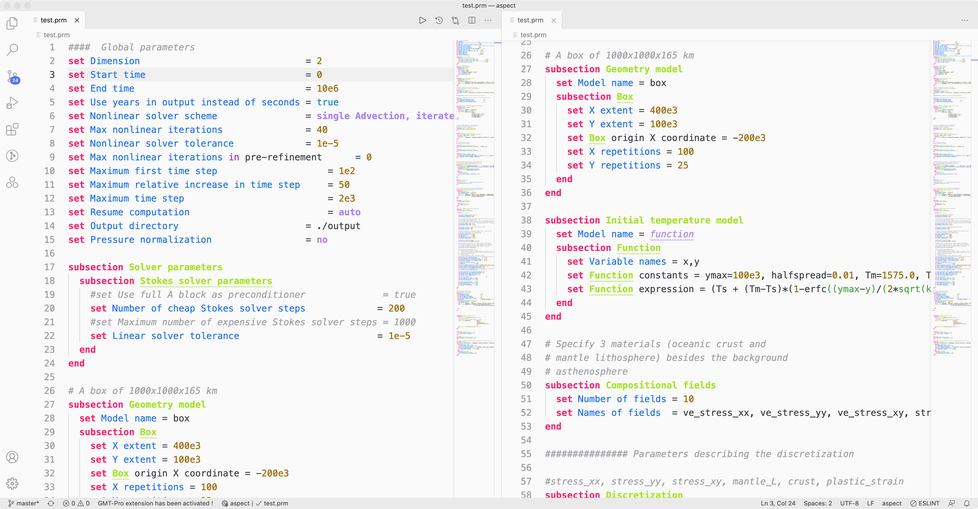978x509 pixels.
Task: Open the master branch picker in status bar
Action: 23,503
